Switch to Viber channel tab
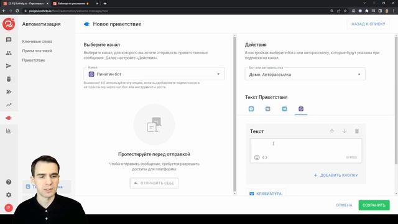 [301, 109]
